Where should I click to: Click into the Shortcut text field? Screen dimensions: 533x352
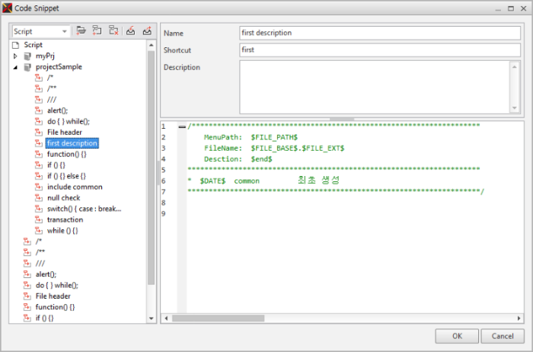(x=379, y=50)
